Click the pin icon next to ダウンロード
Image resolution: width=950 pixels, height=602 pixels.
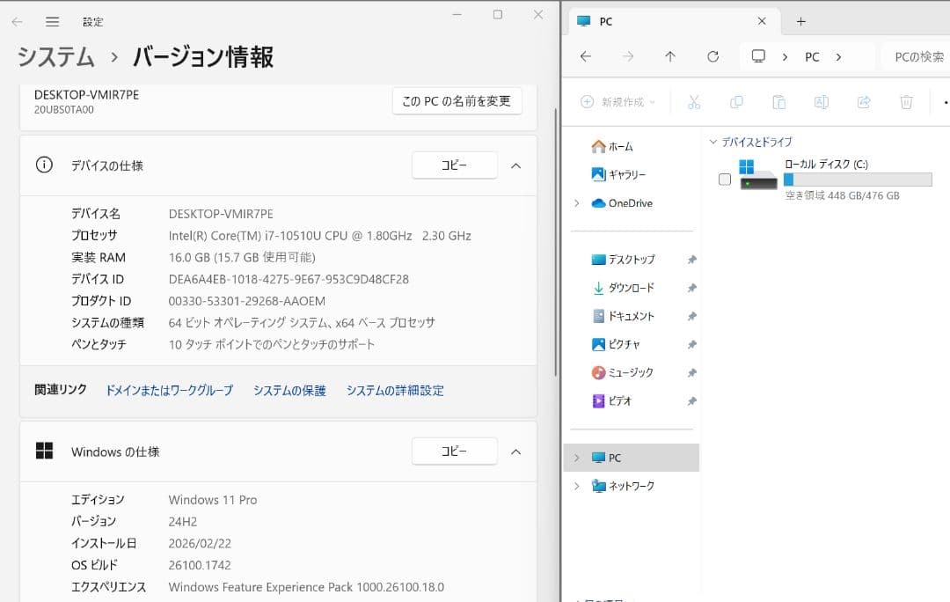[692, 288]
